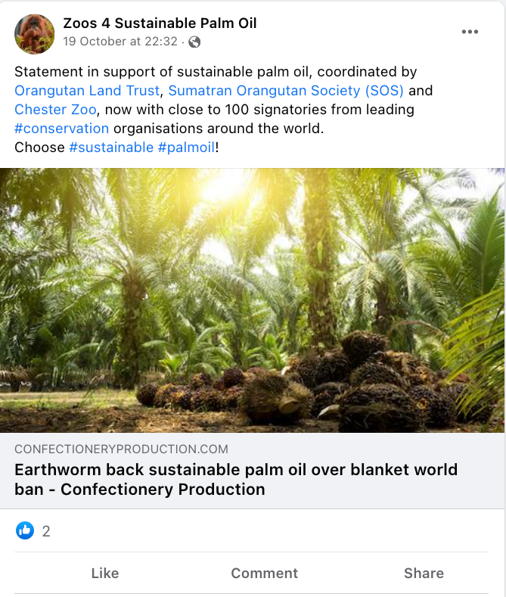Screen dimensions: 506x597
Task: Click the 19 October at 22:32 timestamp
Action: [120, 42]
